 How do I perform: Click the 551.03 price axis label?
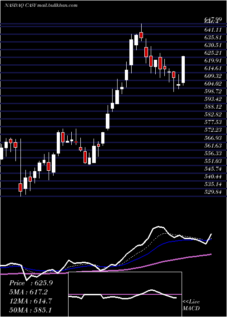tap(214, 161)
